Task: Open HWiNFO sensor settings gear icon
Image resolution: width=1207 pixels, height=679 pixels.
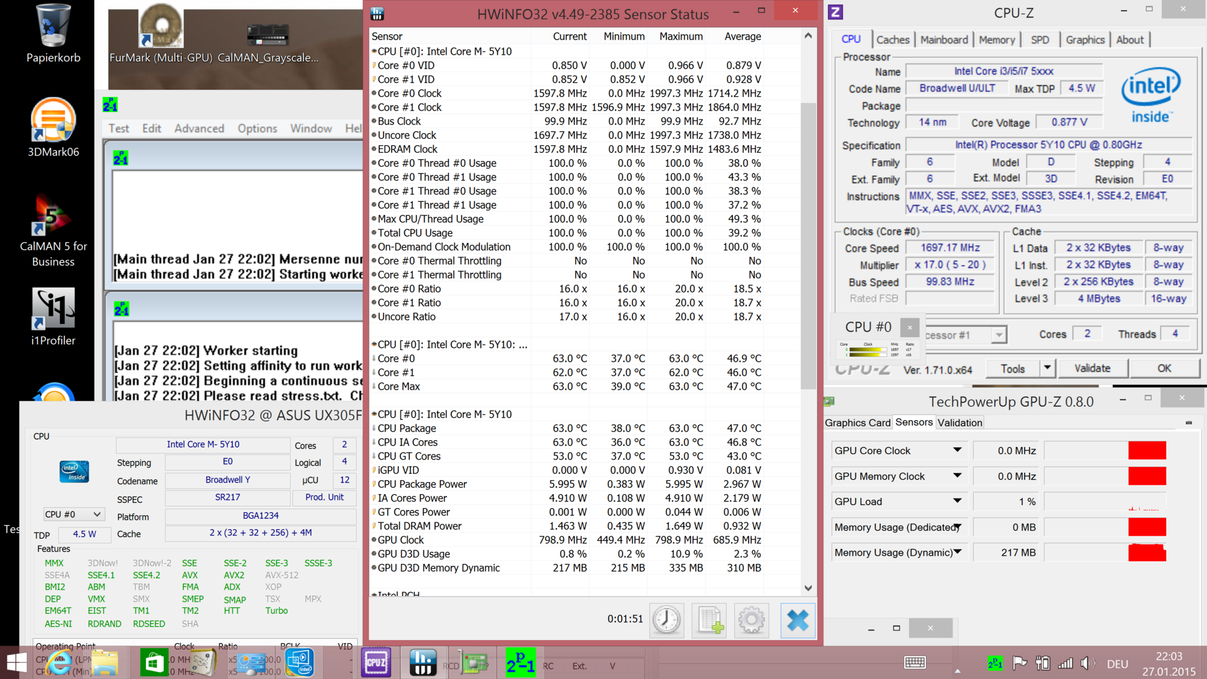Action: 751,620
